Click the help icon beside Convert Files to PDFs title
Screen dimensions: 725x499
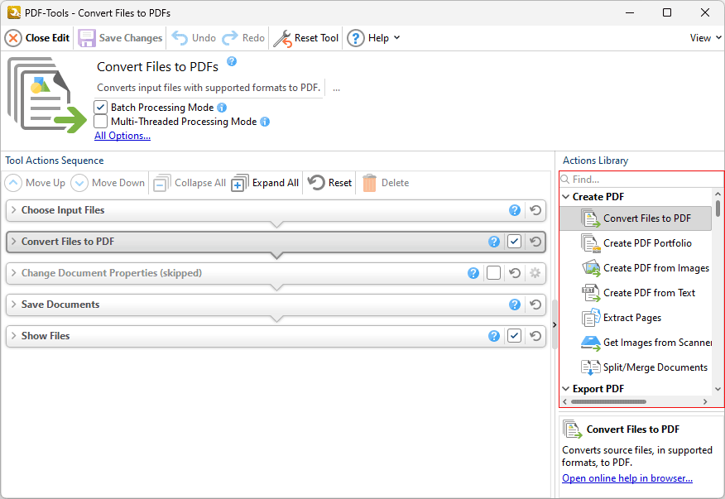tap(232, 61)
